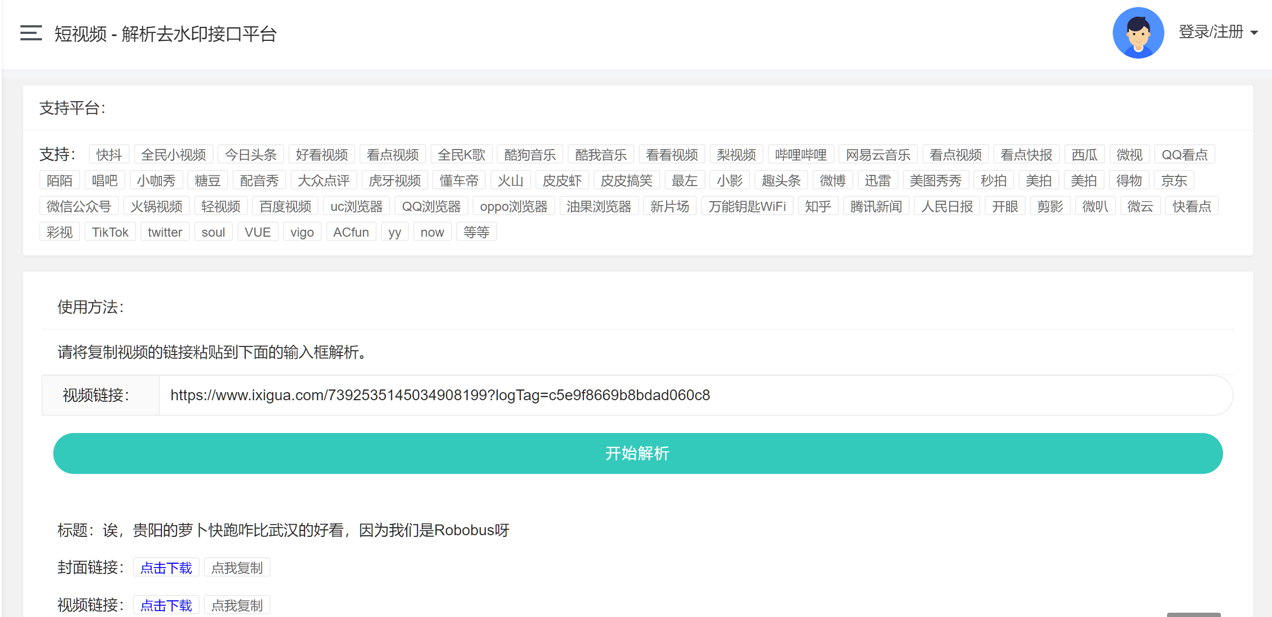Select the 西瓜 tag
Screen dimensions: 1272x617
pos(1085,154)
